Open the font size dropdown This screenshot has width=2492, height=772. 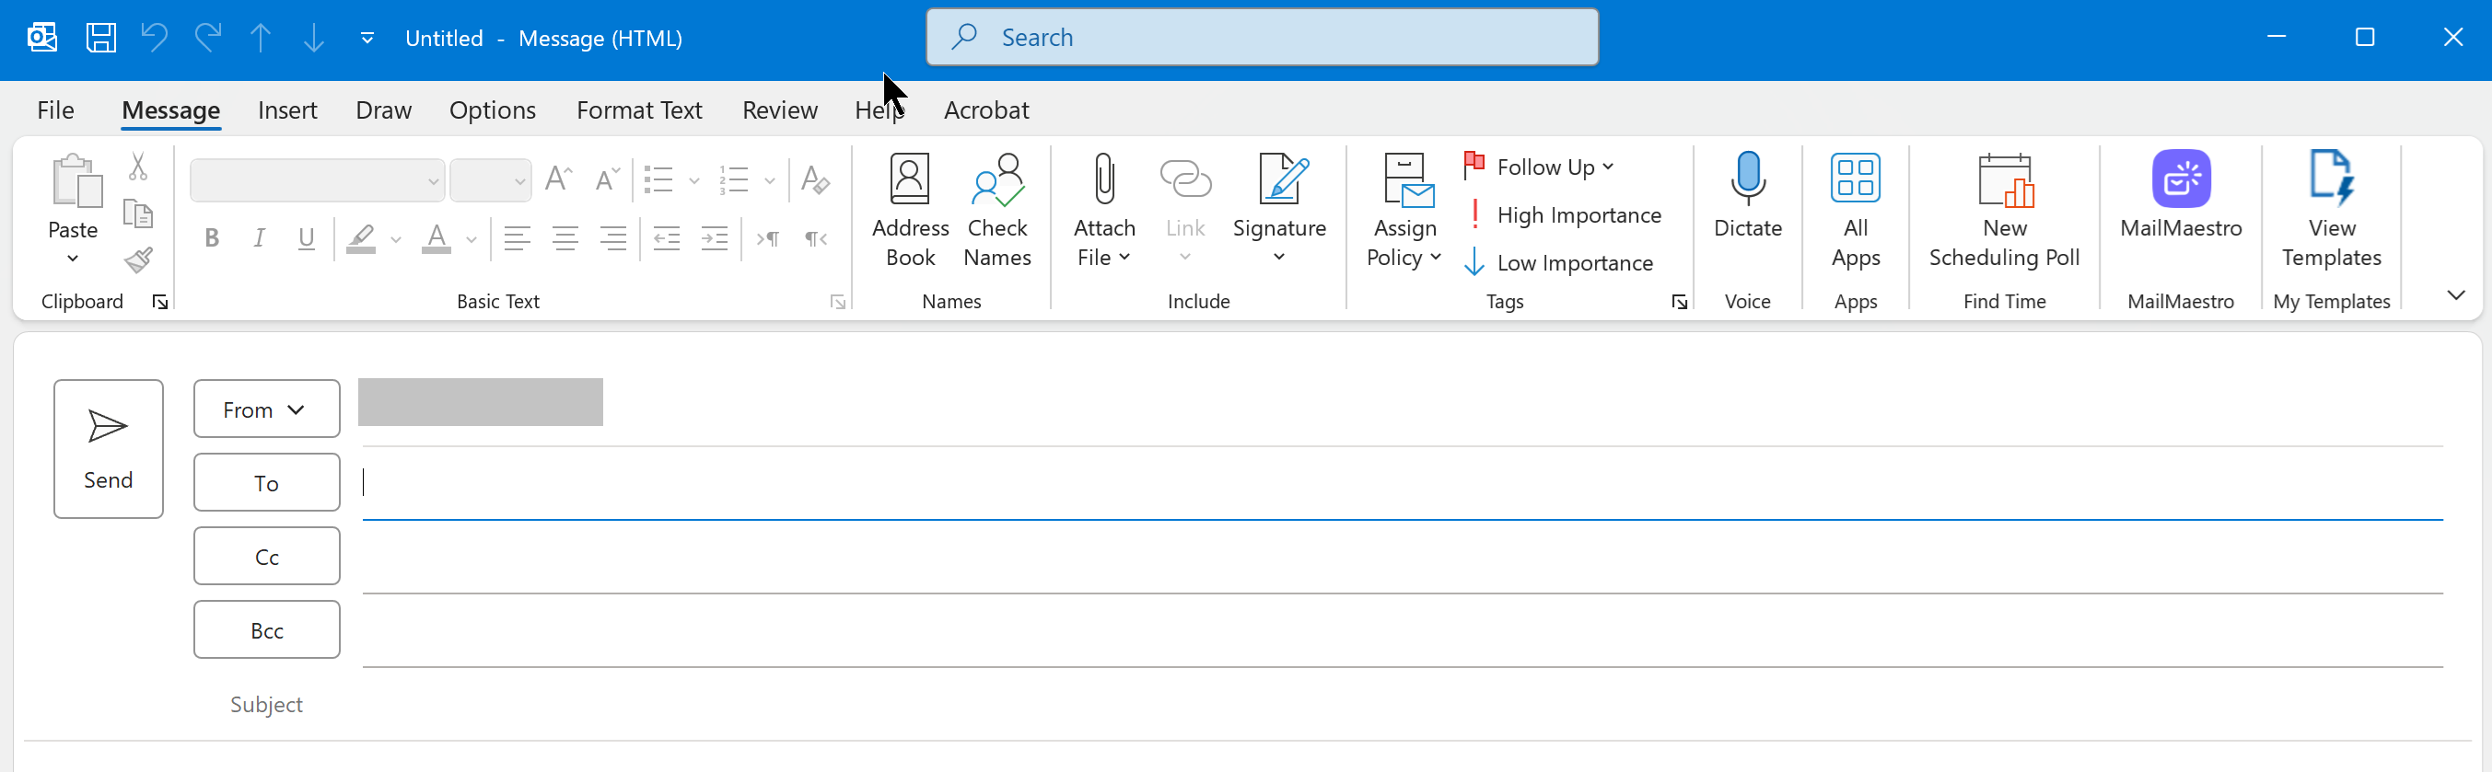pos(519,180)
